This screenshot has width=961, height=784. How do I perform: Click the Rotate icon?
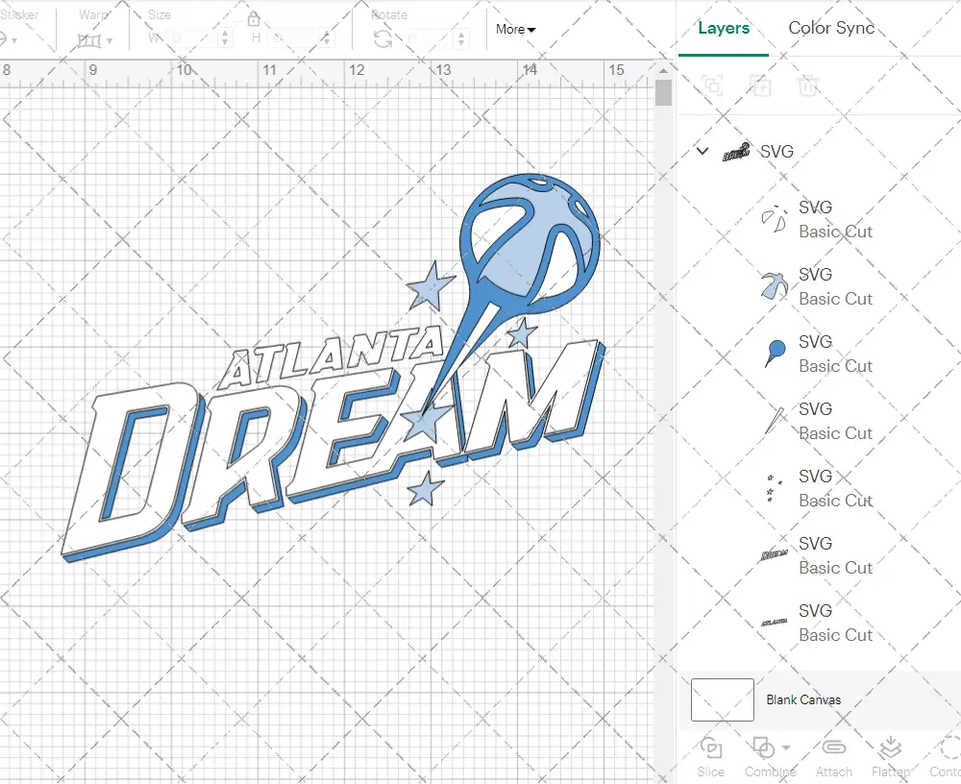click(383, 39)
